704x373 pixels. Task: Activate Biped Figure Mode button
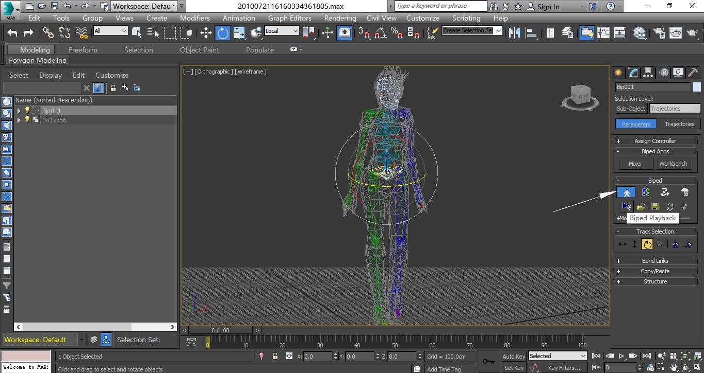click(x=627, y=192)
